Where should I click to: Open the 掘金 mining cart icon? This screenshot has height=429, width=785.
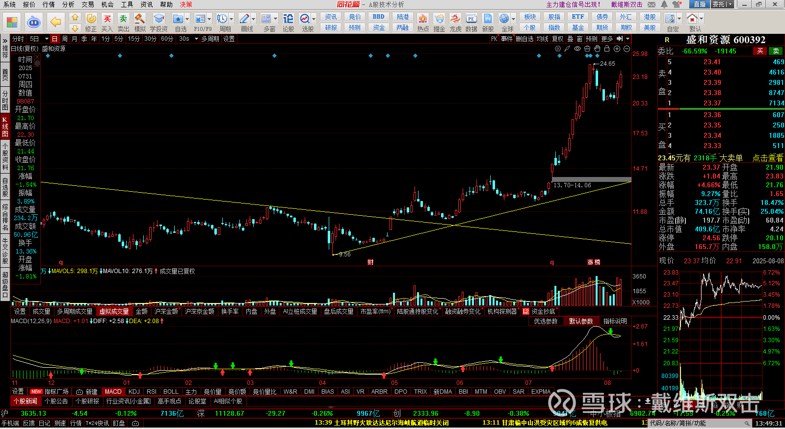pyautogui.click(x=439, y=19)
